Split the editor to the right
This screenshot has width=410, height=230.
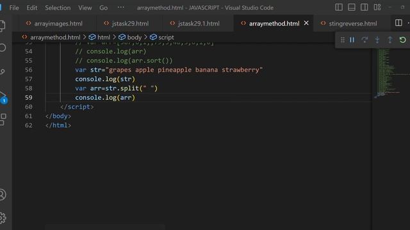[398, 23]
